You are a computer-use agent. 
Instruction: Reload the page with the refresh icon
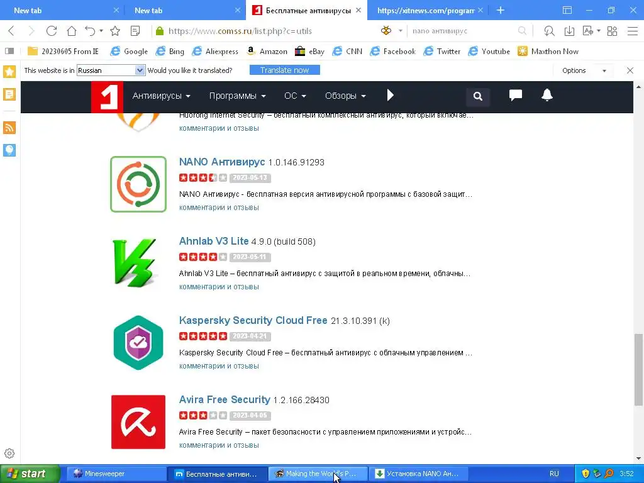point(52,31)
